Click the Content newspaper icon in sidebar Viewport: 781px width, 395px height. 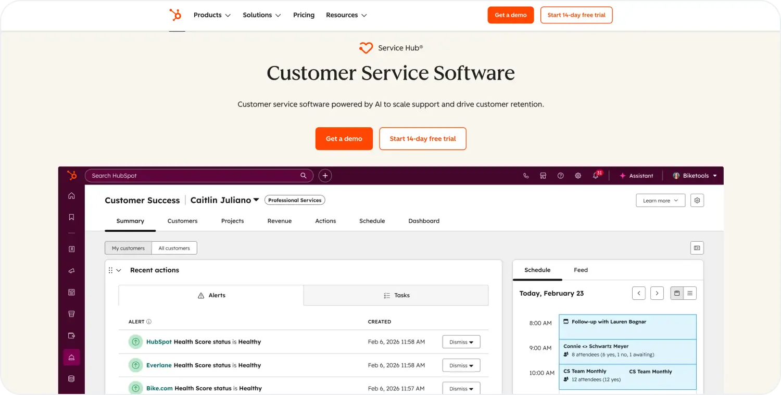72,293
